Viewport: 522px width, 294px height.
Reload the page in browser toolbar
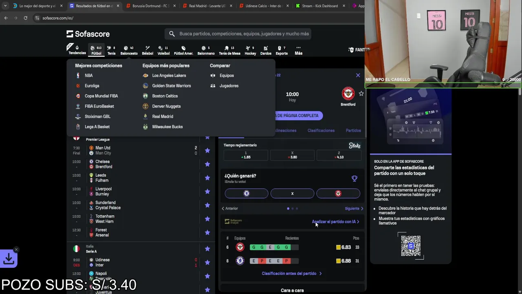tap(25, 18)
